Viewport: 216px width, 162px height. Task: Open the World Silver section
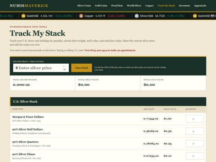click(x=134, y=6)
